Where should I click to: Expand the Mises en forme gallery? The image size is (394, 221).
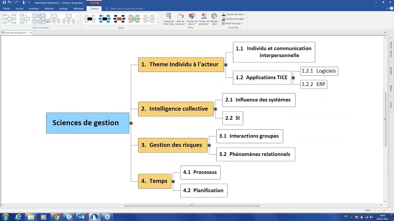click(x=78, y=23)
